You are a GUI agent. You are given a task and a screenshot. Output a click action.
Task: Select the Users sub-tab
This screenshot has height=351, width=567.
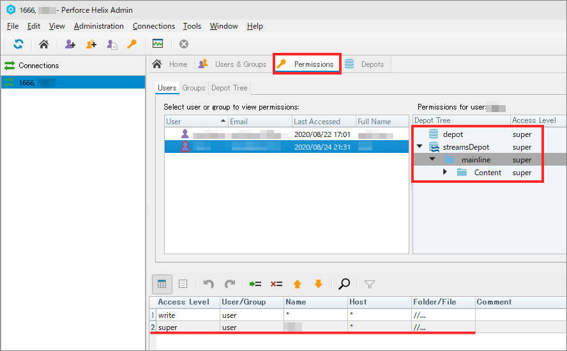pos(167,88)
